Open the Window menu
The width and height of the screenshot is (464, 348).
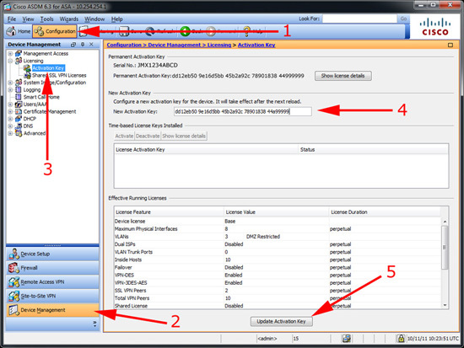[94, 19]
